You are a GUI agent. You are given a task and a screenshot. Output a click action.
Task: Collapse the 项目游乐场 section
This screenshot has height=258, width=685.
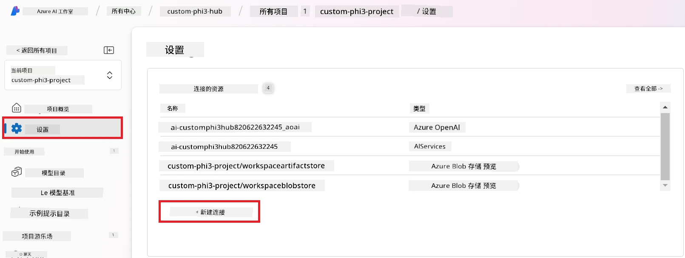[113, 235]
